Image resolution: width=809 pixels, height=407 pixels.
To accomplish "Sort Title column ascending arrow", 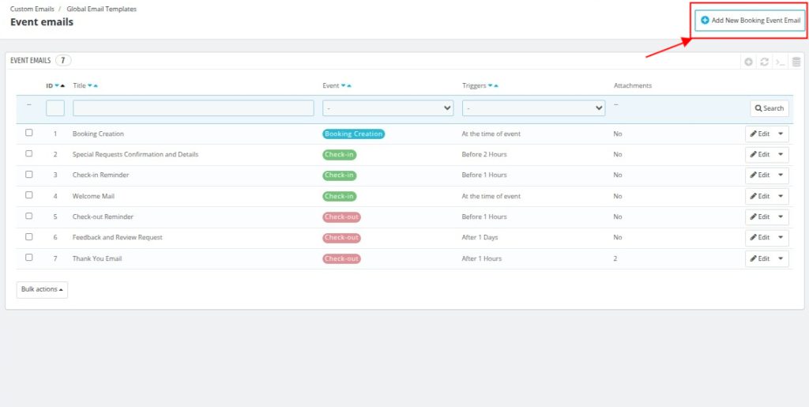I will tap(96, 85).
